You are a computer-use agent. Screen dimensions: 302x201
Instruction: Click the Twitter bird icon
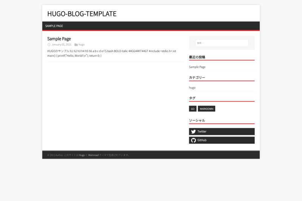[x=193, y=132]
